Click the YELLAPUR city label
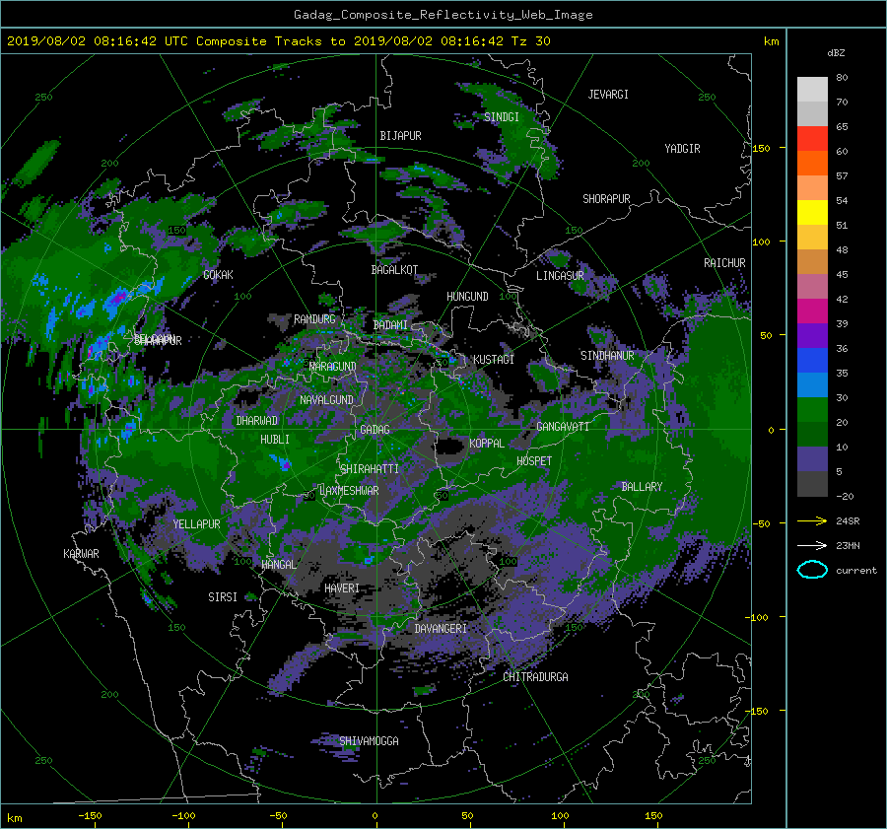887x829 pixels. click(x=196, y=524)
